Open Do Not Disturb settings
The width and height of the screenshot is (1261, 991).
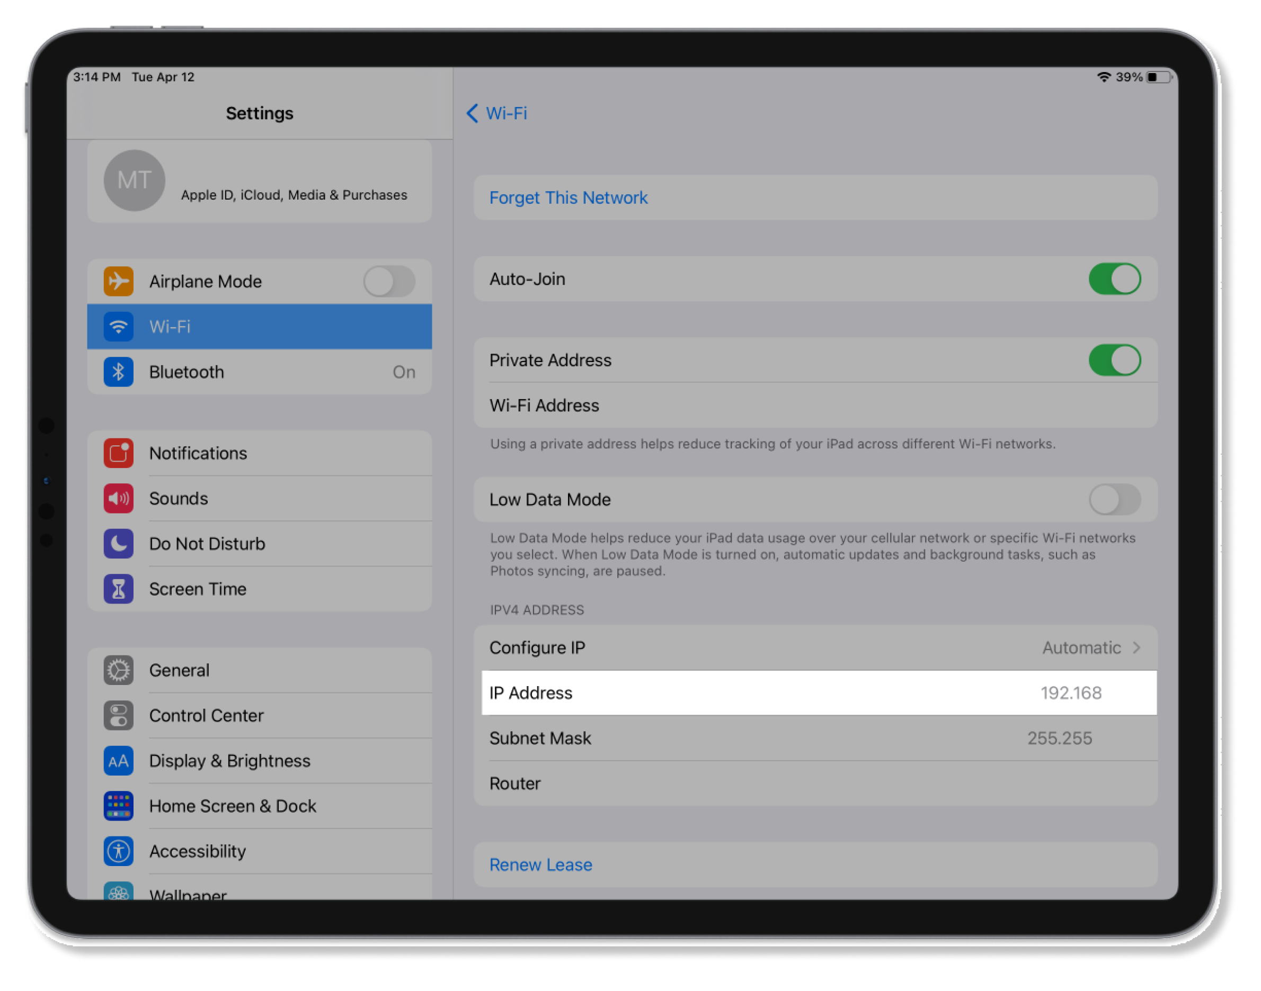pyautogui.click(x=260, y=544)
